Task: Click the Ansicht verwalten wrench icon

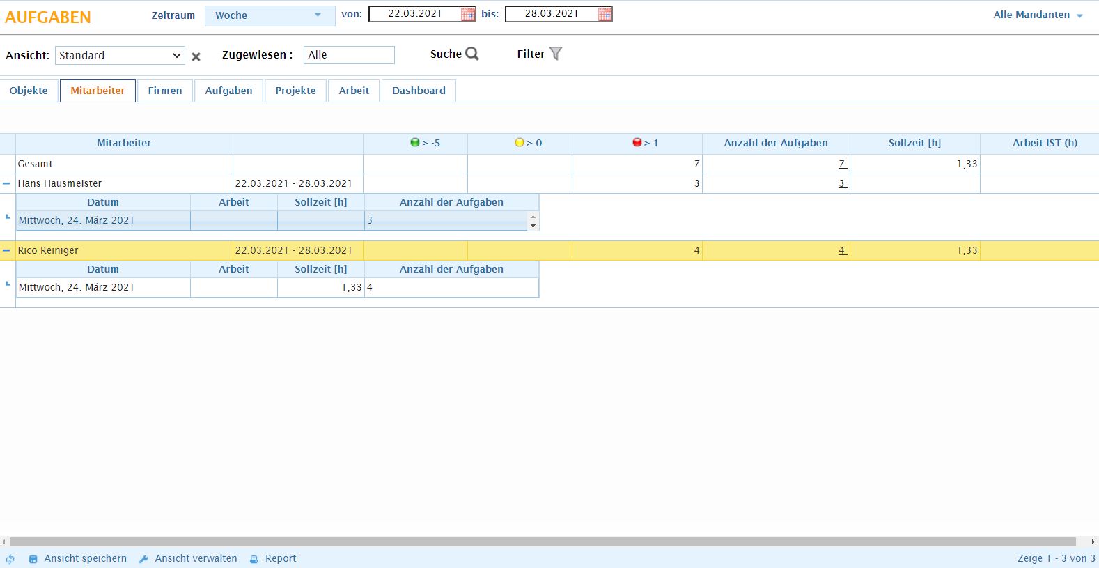Action: point(143,559)
